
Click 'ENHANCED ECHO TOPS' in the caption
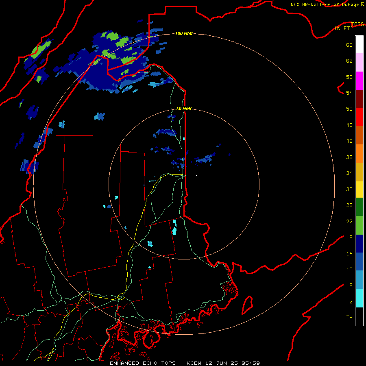coord(143,363)
